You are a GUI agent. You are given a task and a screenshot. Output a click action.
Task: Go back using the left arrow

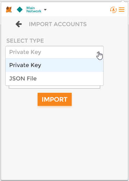tap(19, 24)
